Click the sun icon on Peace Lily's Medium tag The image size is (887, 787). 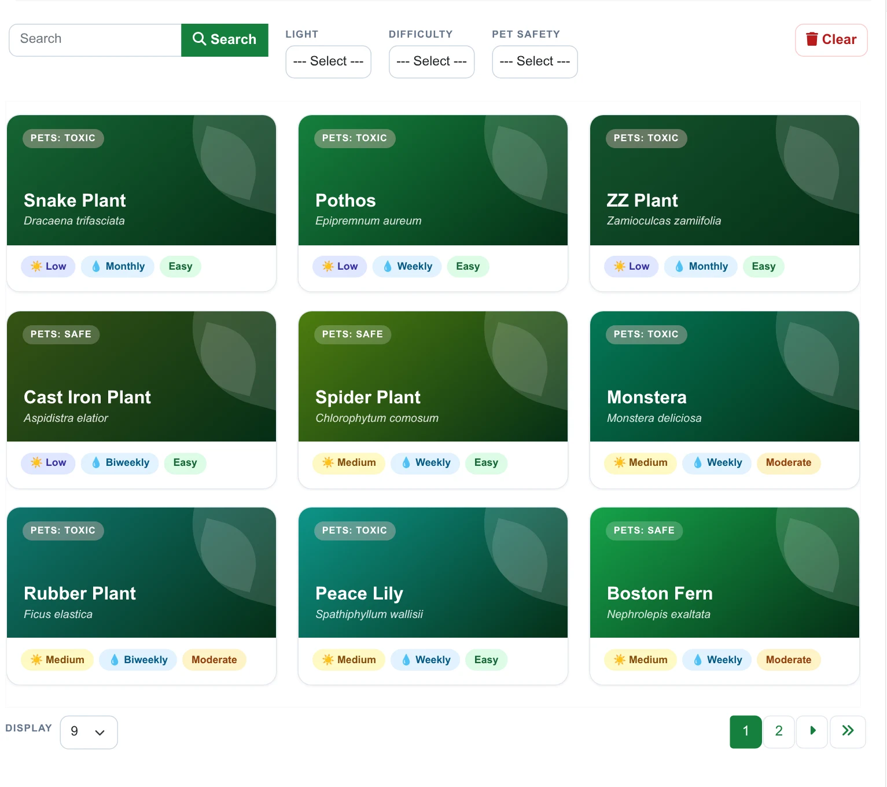pos(328,660)
